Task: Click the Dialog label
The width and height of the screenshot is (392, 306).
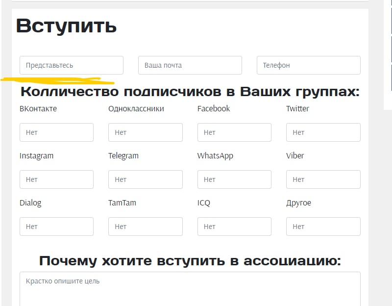Action: [x=30, y=203]
